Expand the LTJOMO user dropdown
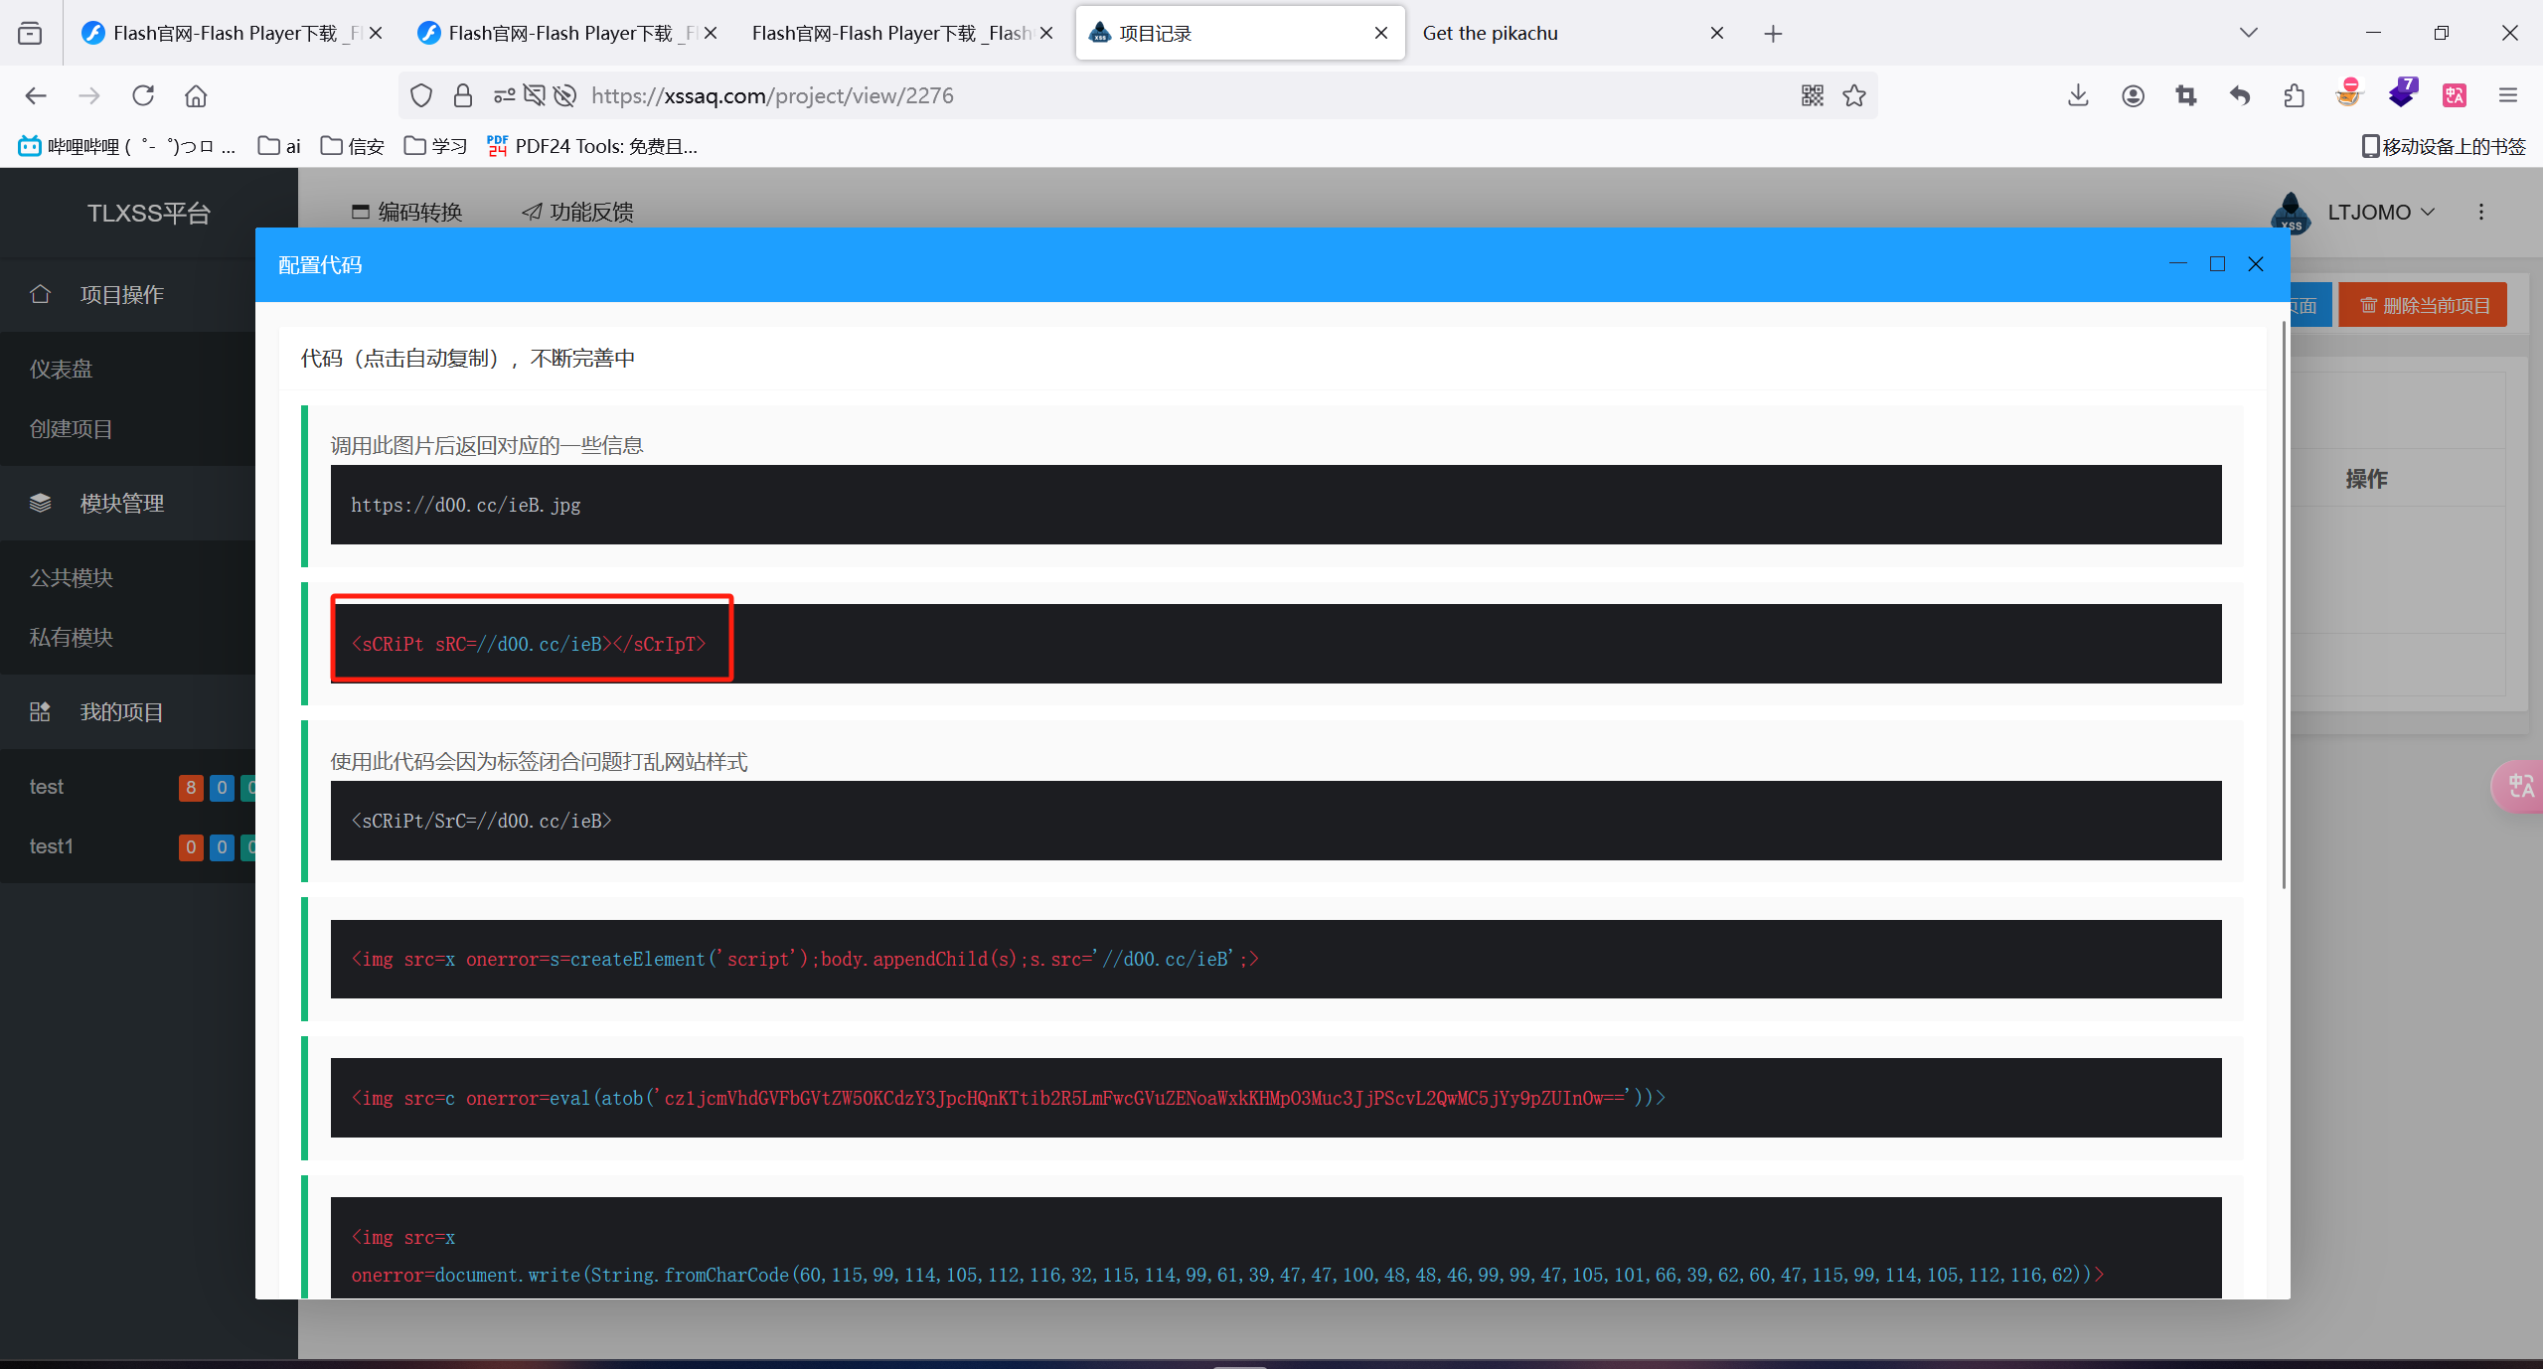Image resolution: width=2543 pixels, height=1369 pixels. click(x=2380, y=212)
